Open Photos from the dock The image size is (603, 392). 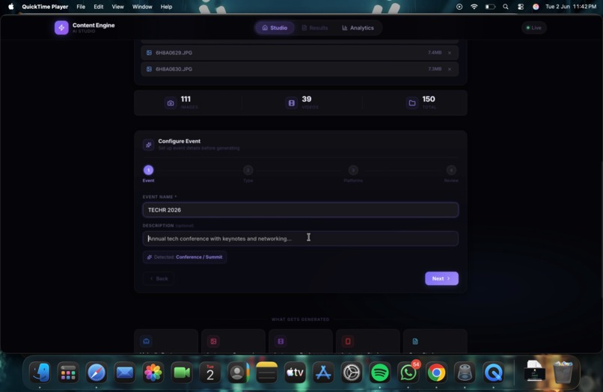point(153,373)
